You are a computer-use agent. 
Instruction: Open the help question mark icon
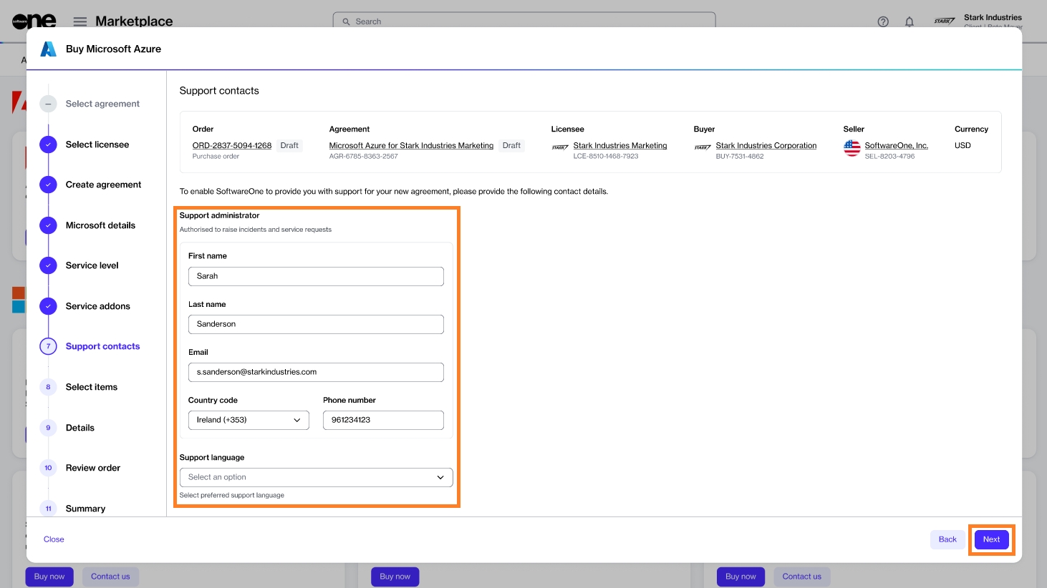click(883, 21)
